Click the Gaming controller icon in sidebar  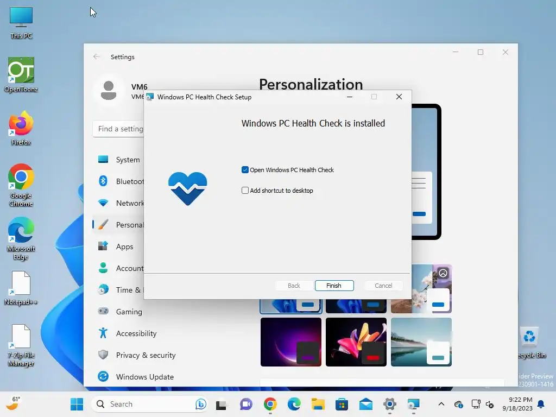coord(103,311)
